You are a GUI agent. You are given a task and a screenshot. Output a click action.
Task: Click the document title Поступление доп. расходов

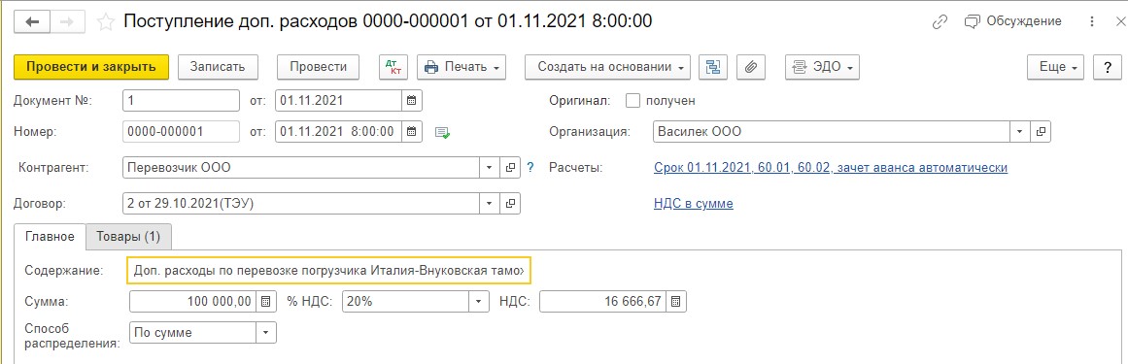pos(389,21)
